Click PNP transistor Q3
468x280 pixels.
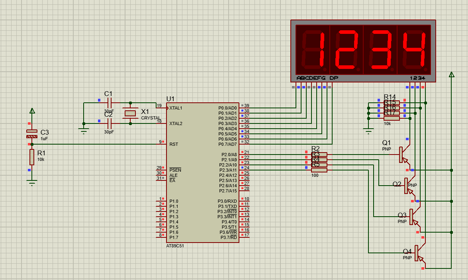click(x=412, y=217)
